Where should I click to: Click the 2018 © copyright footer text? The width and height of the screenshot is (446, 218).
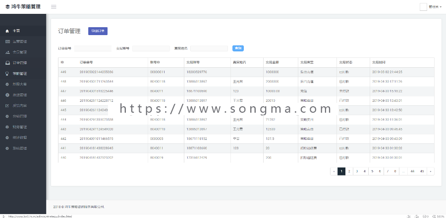(79, 207)
